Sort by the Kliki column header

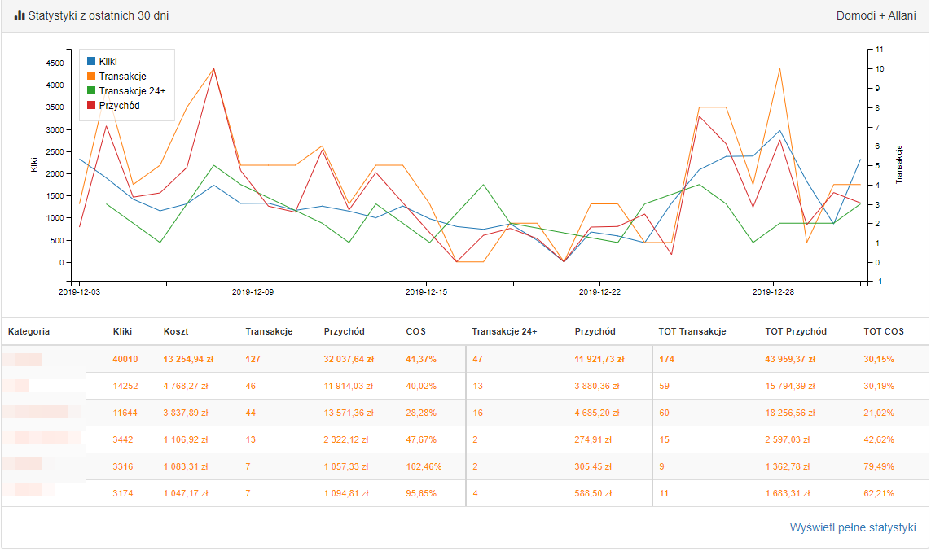tap(122, 331)
